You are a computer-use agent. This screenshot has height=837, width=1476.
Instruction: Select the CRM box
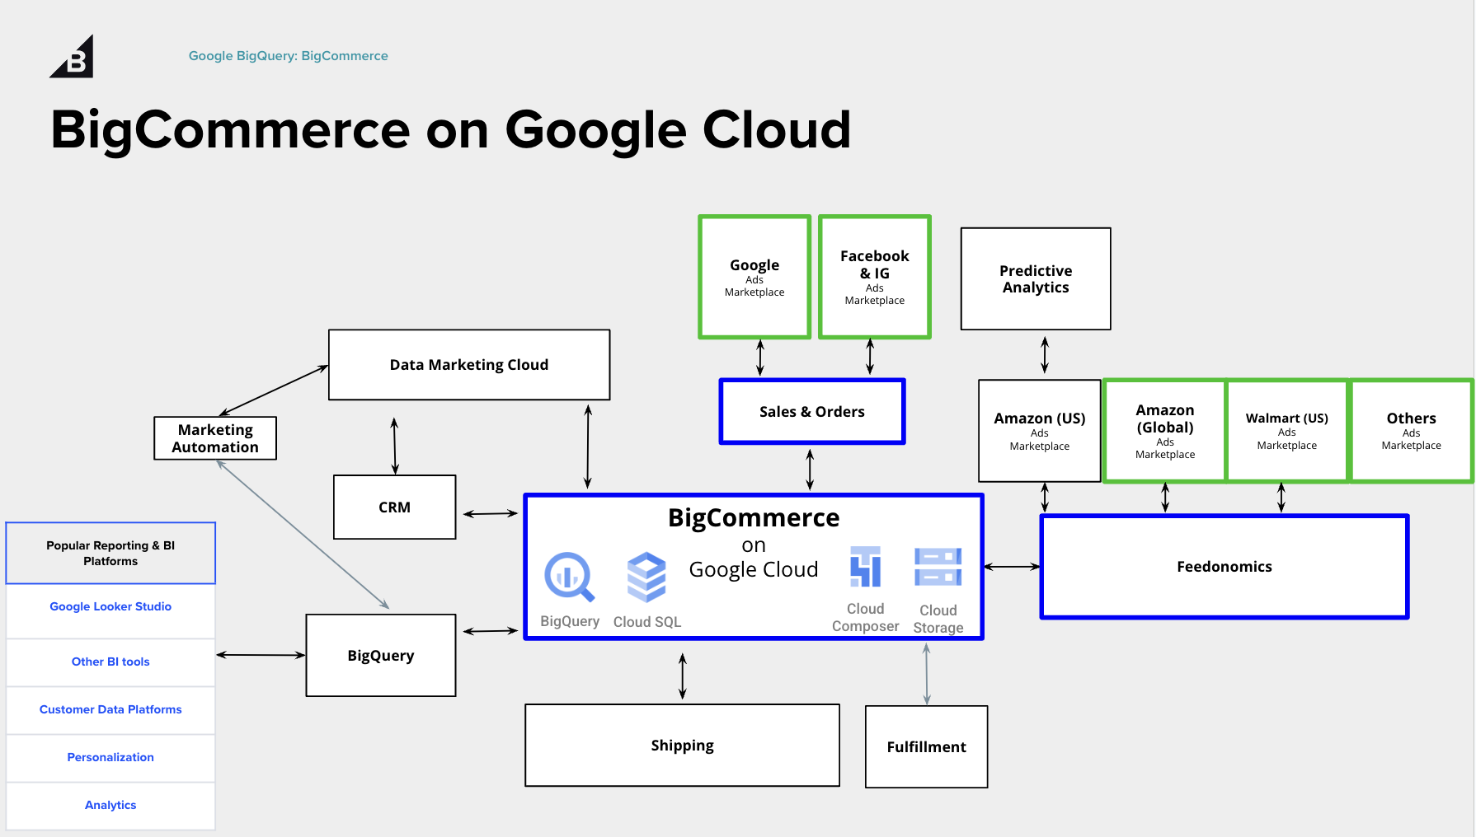[x=395, y=507]
